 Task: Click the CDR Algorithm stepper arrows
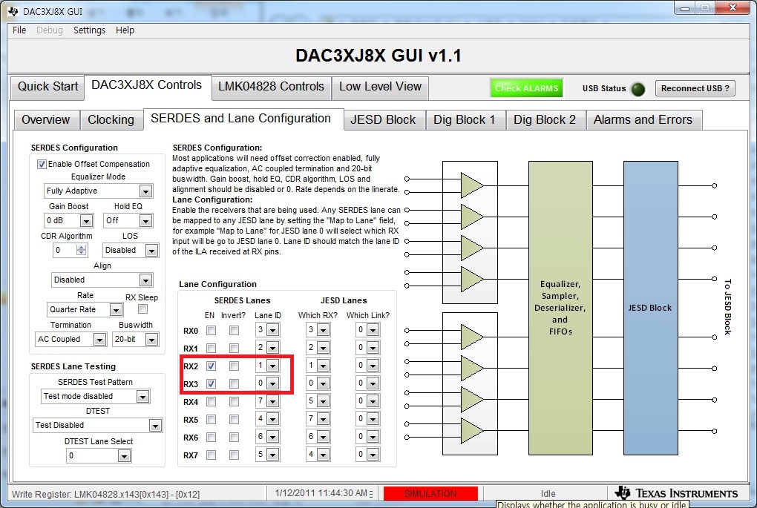[81, 250]
